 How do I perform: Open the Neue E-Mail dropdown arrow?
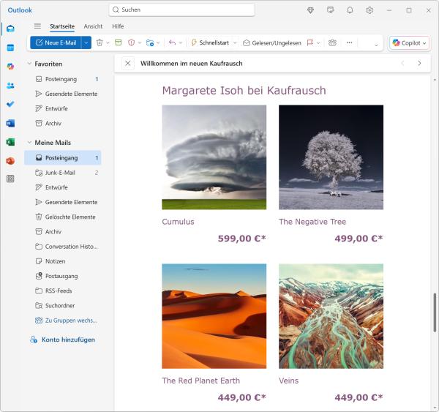point(86,42)
